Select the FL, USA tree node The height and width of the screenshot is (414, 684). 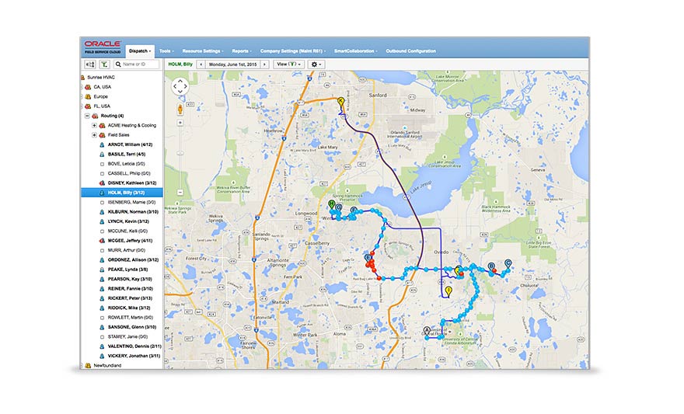tap(102, 106)
